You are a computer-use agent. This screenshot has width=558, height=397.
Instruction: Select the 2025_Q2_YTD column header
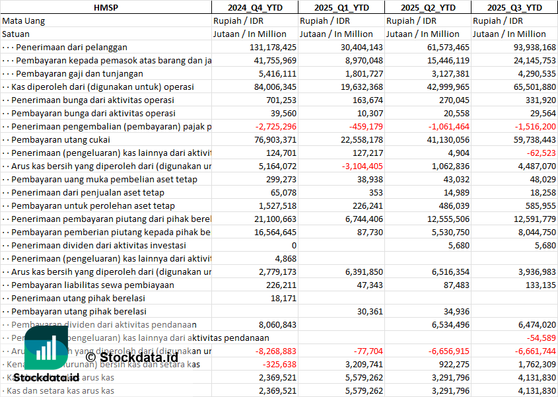pos(428,7)
